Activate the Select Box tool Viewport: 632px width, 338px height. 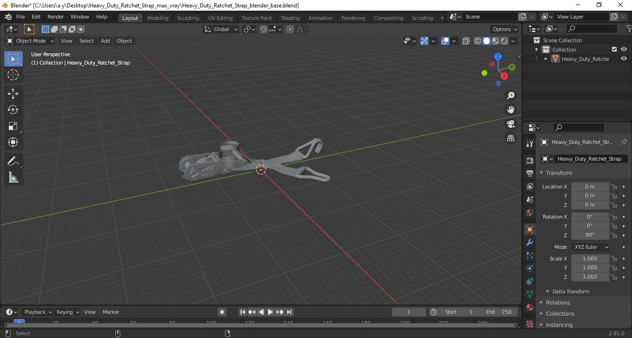(x=13, y=58)
